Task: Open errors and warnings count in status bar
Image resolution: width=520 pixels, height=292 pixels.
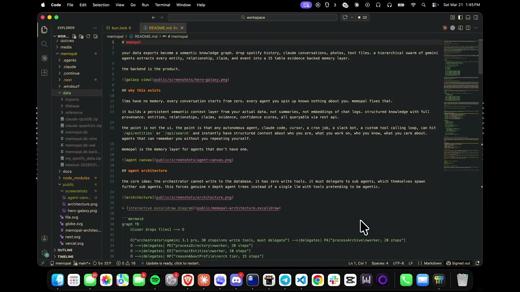Action: pyautogui.click(x=126, y=263)
